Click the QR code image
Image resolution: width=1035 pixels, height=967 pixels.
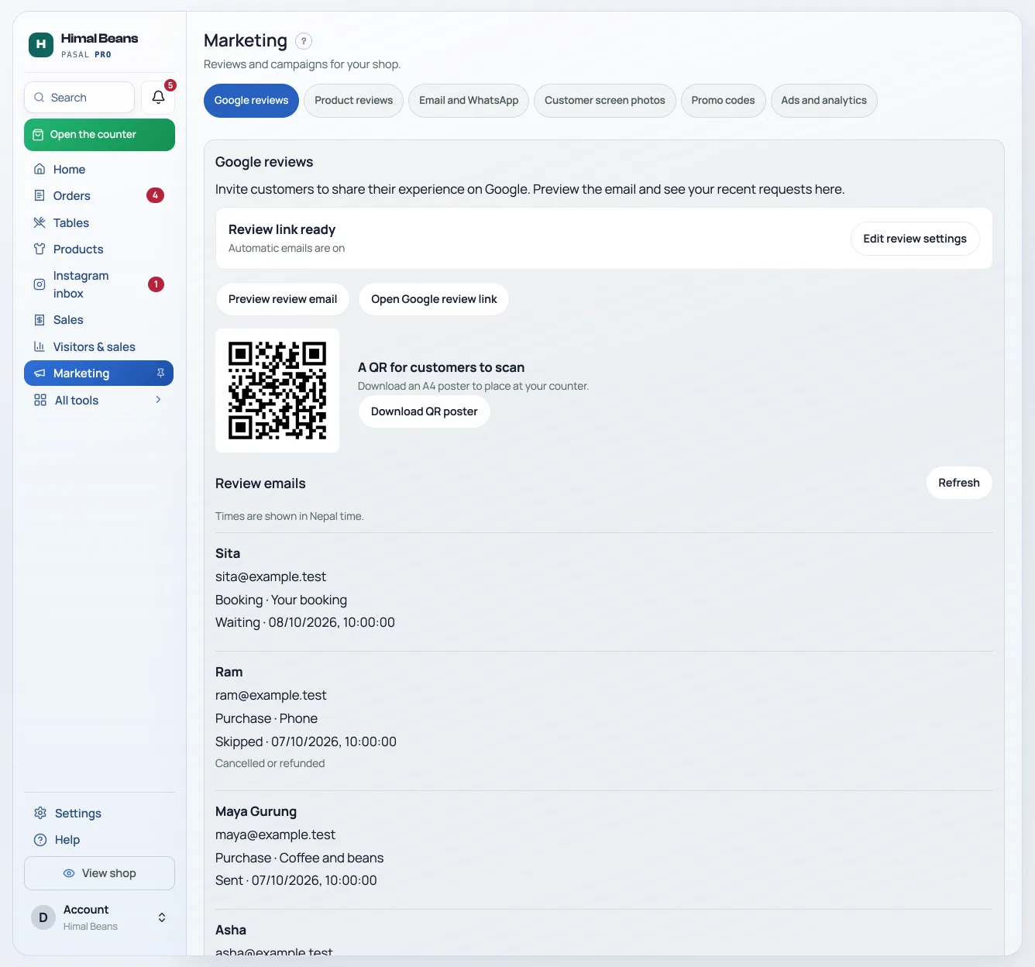[277, 391]
